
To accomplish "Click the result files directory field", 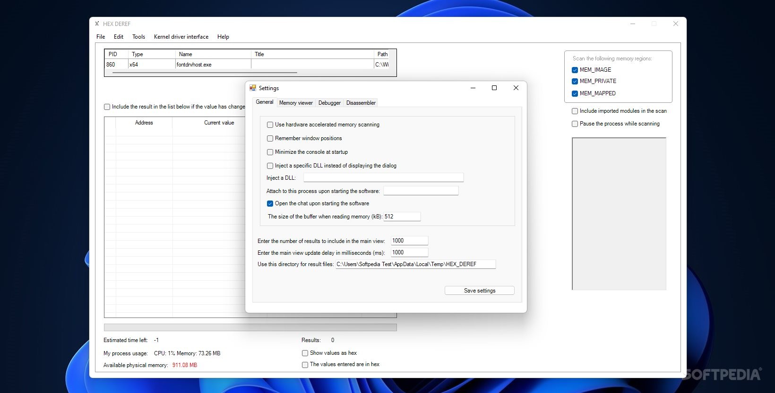I will [x=415, y=264].
